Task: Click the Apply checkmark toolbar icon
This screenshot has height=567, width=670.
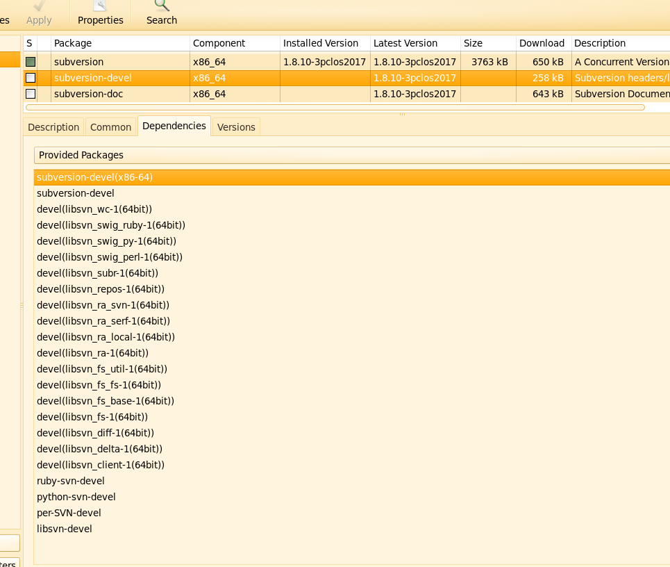Action: click(39, 7)
